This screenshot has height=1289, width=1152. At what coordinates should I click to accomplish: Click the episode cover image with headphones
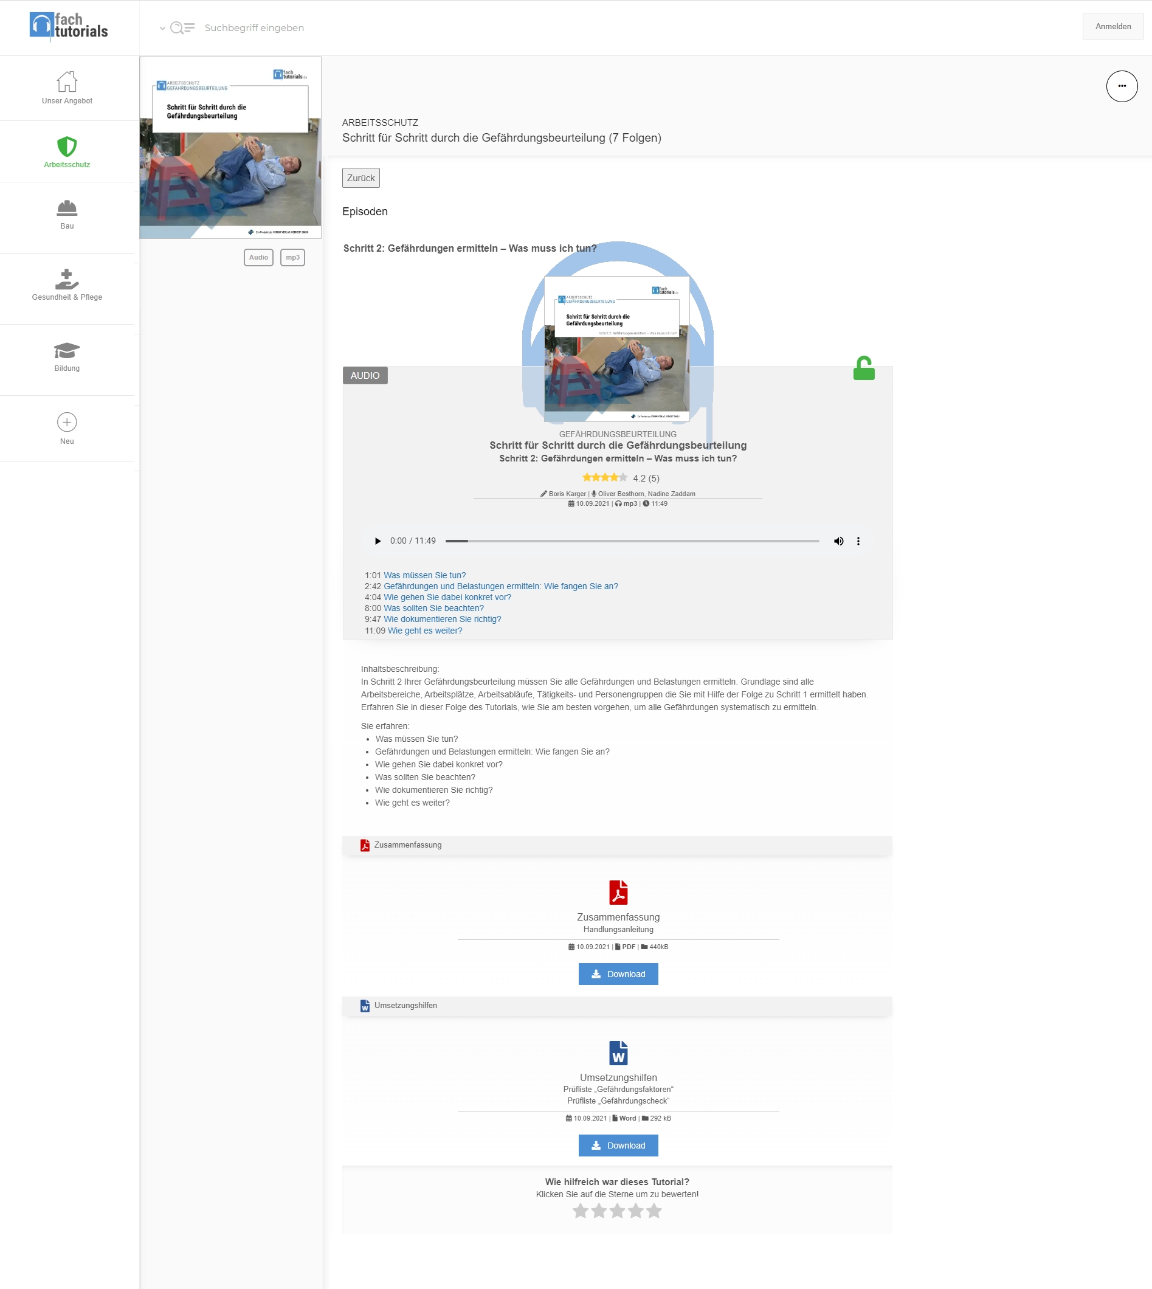point(617,349)
